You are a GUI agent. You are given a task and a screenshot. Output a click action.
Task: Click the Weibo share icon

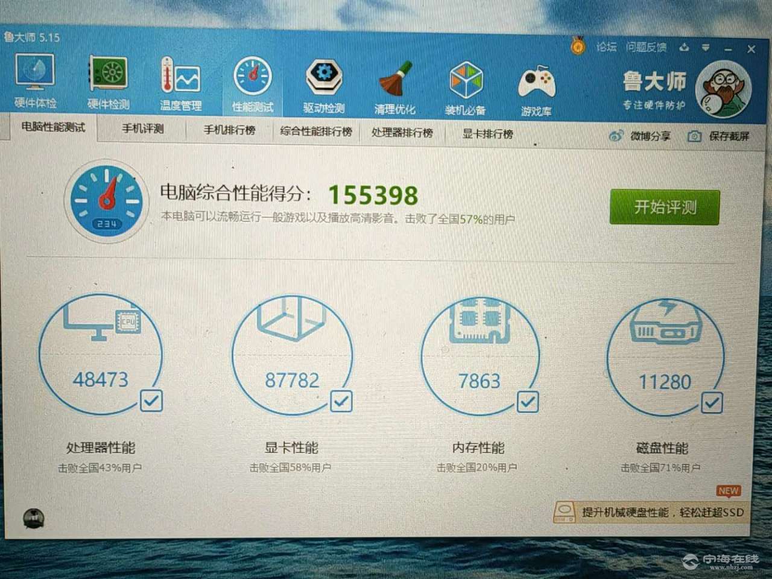click(616, 136)
